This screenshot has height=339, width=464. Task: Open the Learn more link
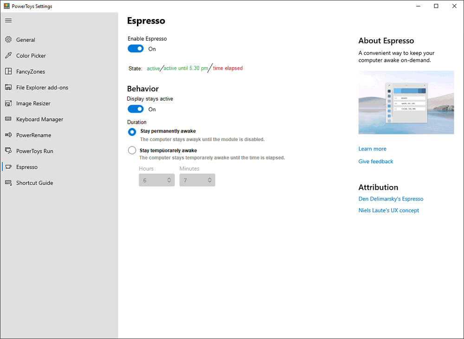click(372, 149)
